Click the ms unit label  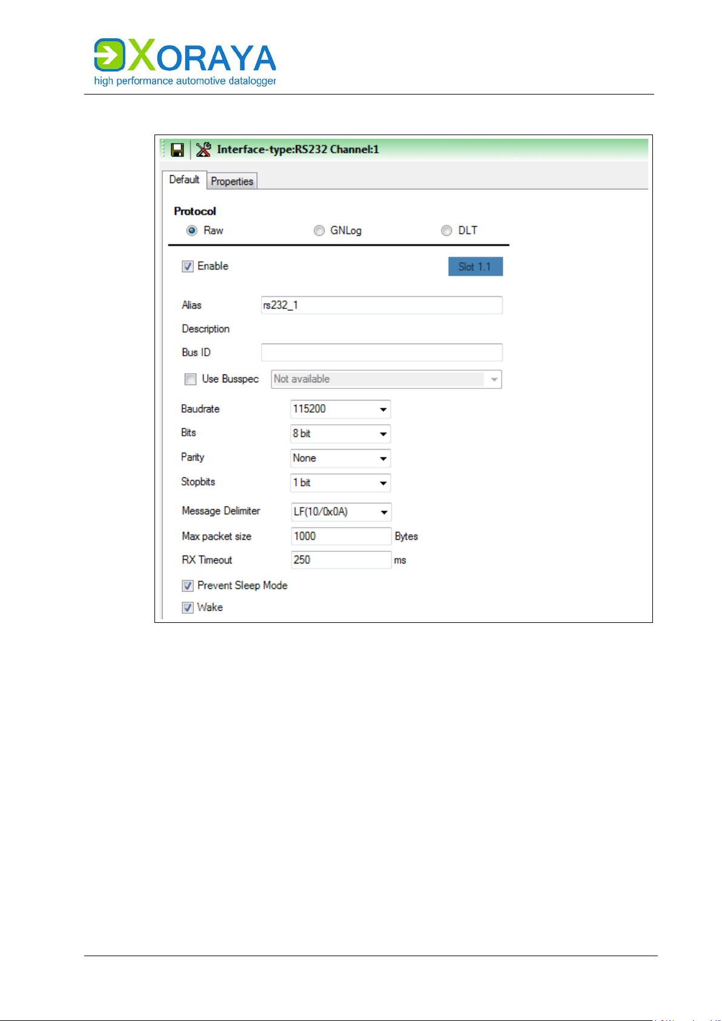(400, 560)
